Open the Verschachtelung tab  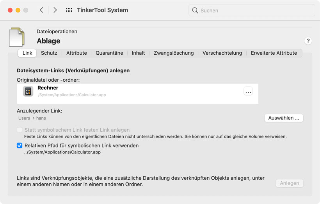coord(222,53)
